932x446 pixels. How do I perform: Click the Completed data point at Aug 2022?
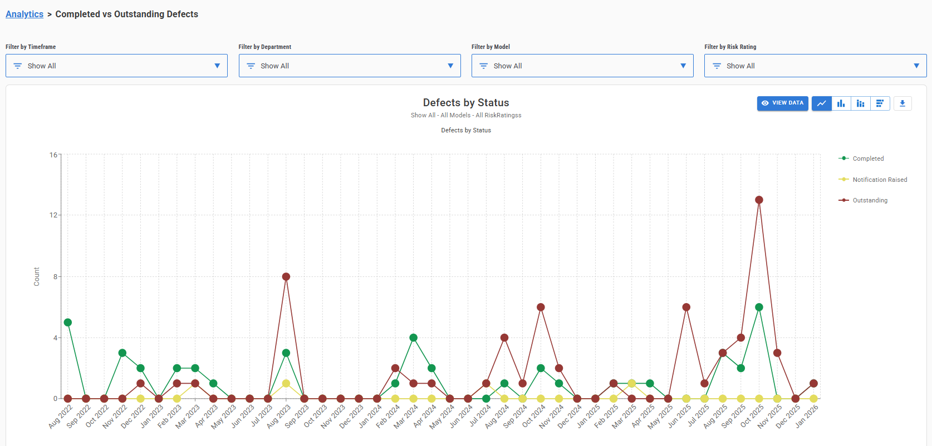(68, 323)
